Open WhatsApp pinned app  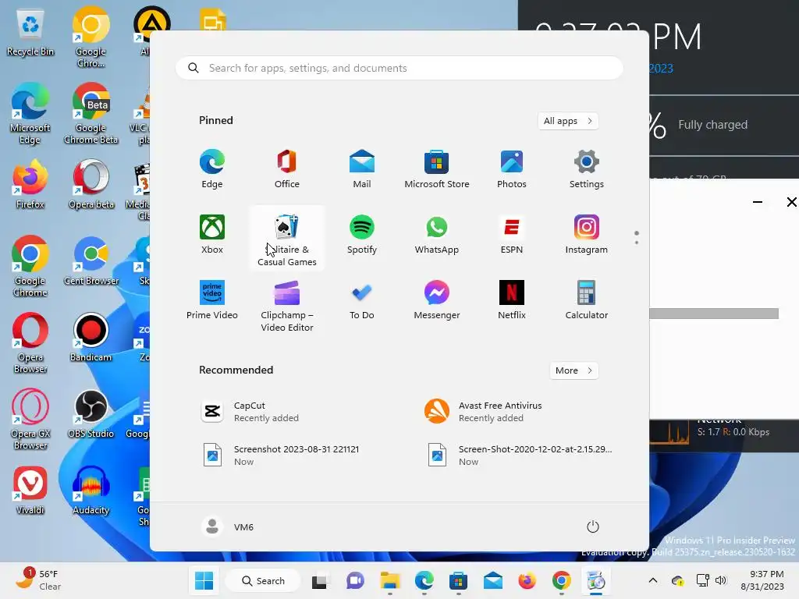437,235
